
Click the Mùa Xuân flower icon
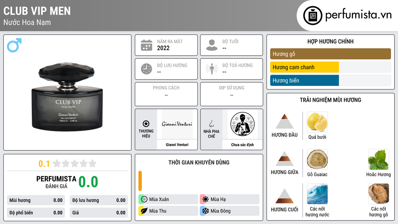click(144, 199)
